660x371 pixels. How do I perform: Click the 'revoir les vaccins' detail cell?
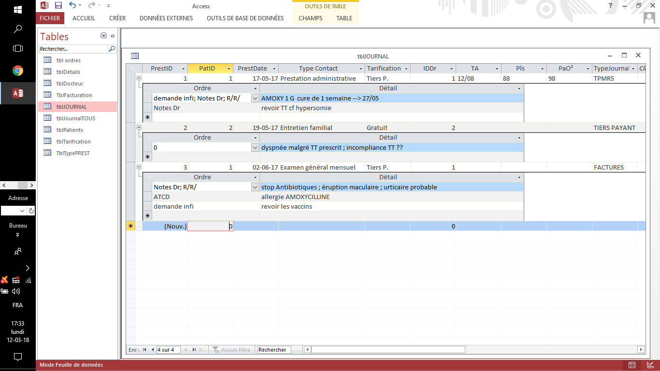(391, 206)
